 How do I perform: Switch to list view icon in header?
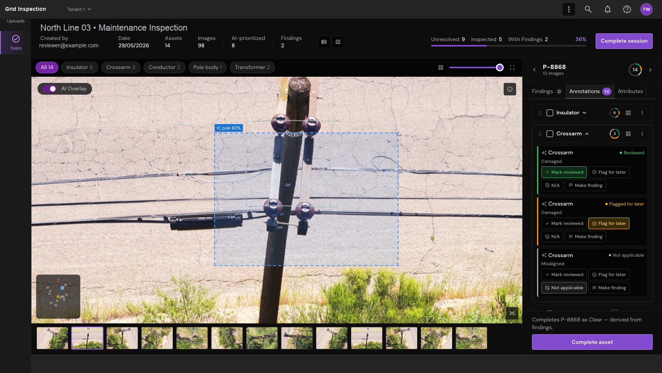tap(324, 42)
